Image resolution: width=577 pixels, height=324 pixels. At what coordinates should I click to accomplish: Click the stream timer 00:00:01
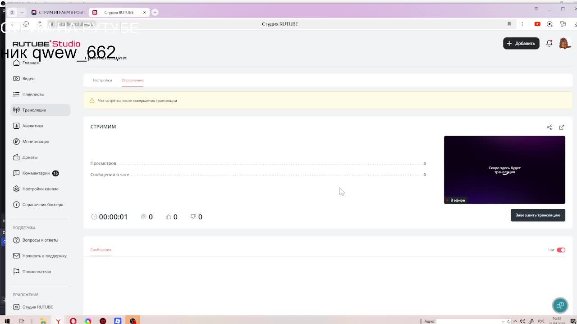click(x=113, y=217)
